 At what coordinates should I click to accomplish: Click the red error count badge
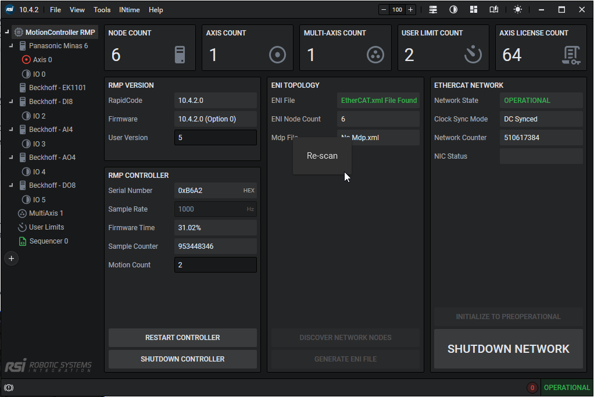532,388
